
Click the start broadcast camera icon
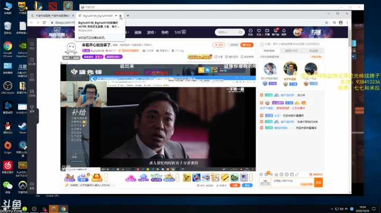pos(267,31)
